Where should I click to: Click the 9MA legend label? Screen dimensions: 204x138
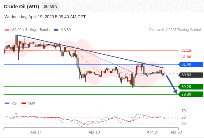pyautogui.click(x=32, y=103)
